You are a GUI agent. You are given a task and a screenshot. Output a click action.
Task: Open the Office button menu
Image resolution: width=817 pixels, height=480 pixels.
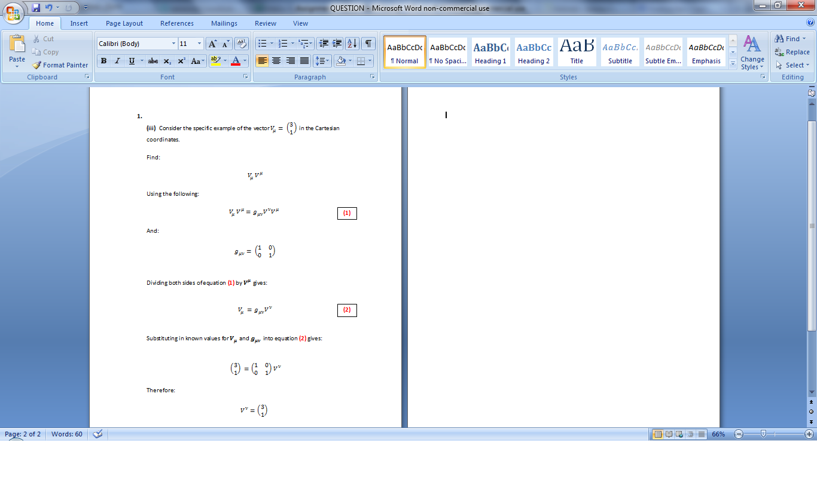13,12
